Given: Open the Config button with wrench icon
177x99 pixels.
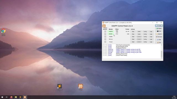Looking at the screenshot, I should 159,26.
